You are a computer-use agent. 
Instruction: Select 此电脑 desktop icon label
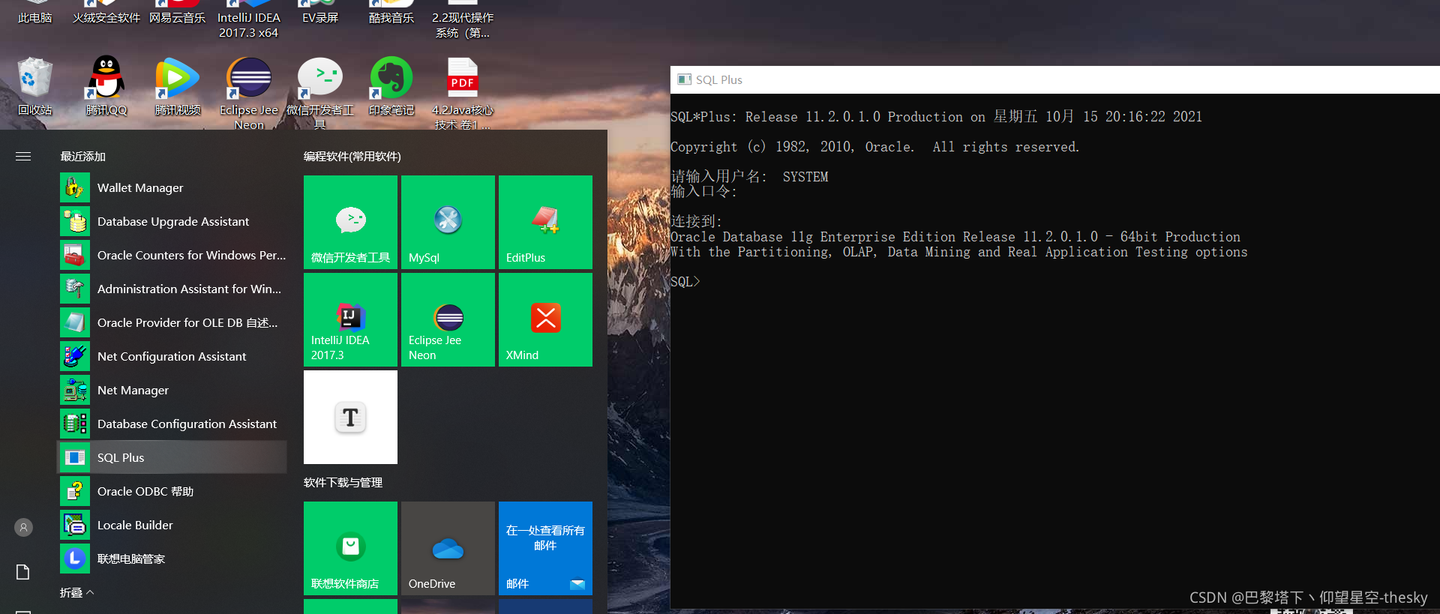[x=35, y=17]
